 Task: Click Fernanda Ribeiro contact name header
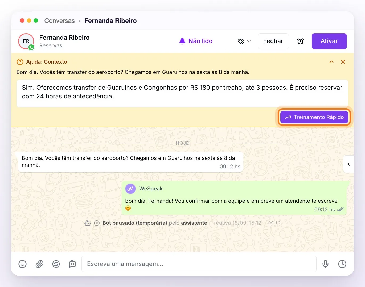pyautogui.click(x=64, y=38)
